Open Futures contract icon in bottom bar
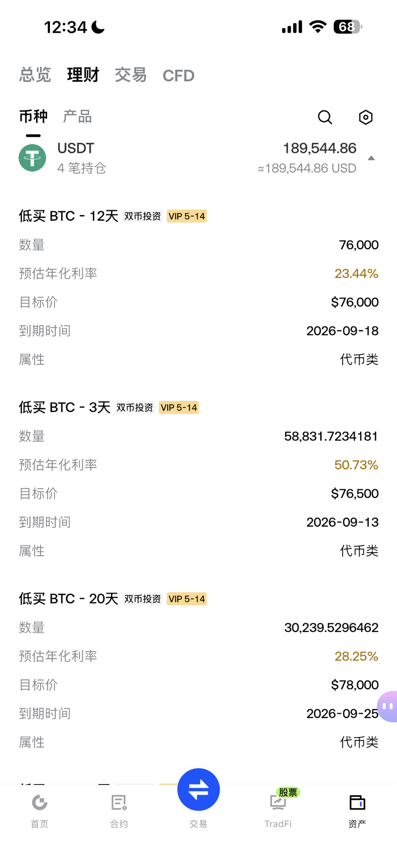Image resolution: width=397 pixels, height=862 pixels. pyautogui.click(x=119, y=811)
